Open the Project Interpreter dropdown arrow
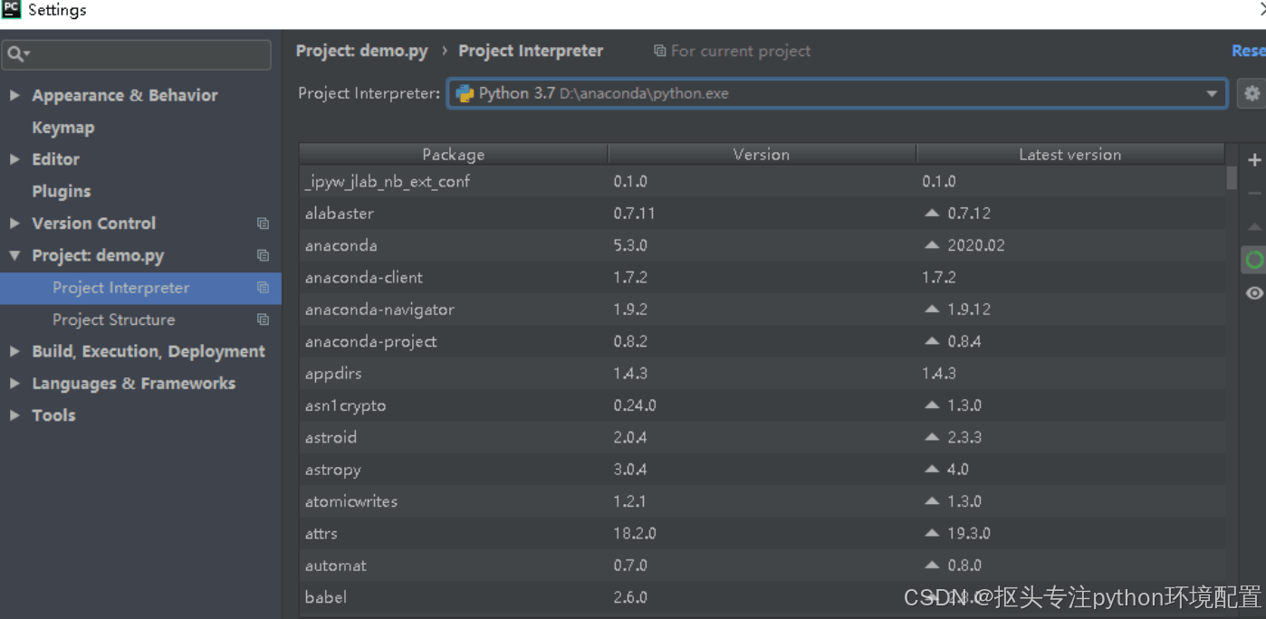This screenshot has width=1266, height=619. [1212, 94]
